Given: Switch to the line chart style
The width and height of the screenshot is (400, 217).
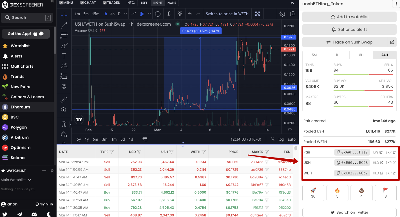Looking at the screenshot, I should (x=134, y=14).
